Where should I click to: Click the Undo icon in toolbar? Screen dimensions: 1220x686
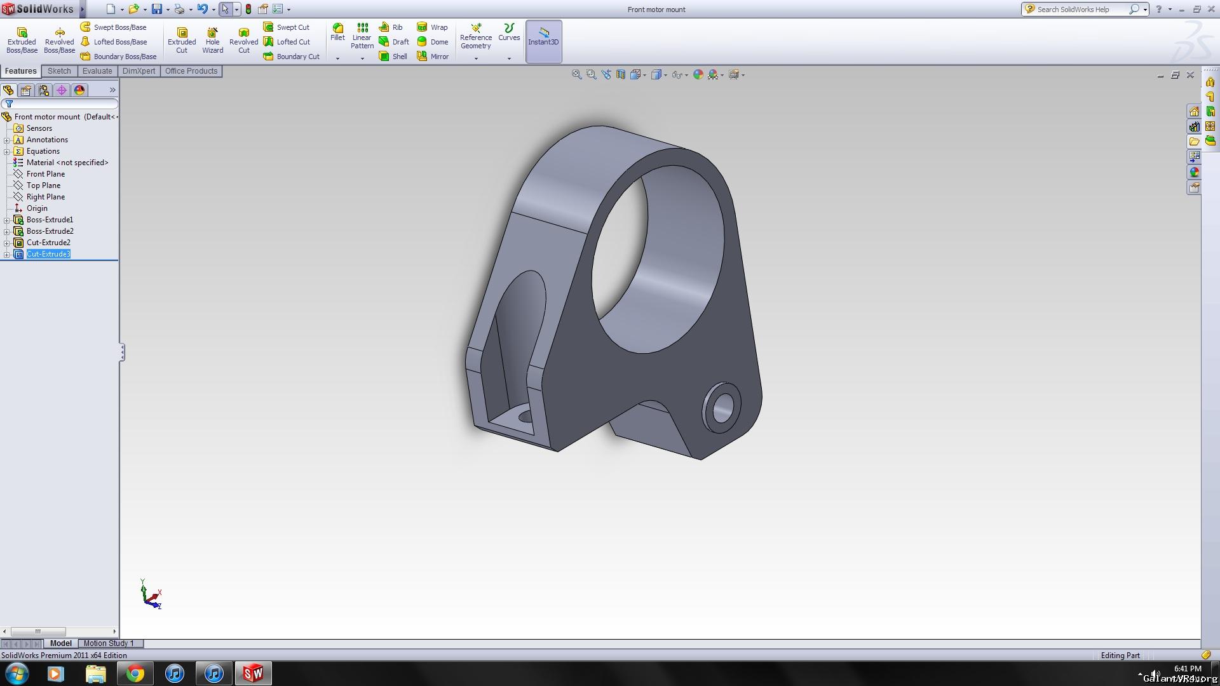202,9
